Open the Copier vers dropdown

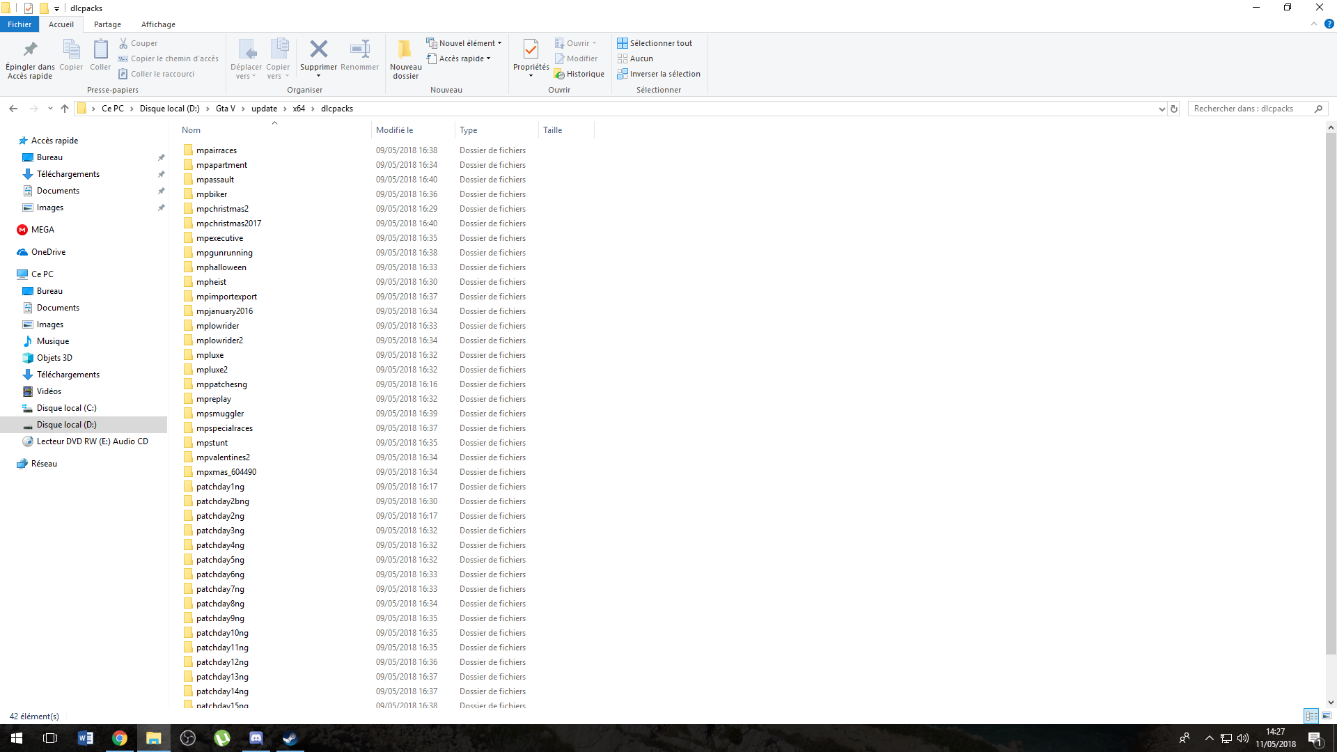(x=278, y=59)
